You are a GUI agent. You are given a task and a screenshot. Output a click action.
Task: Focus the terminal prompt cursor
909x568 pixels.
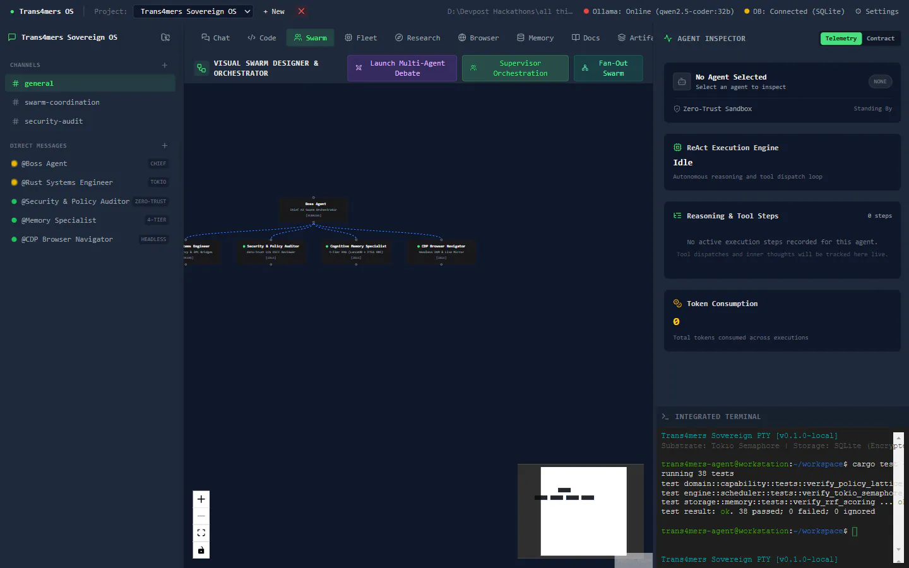coord(855,531)
